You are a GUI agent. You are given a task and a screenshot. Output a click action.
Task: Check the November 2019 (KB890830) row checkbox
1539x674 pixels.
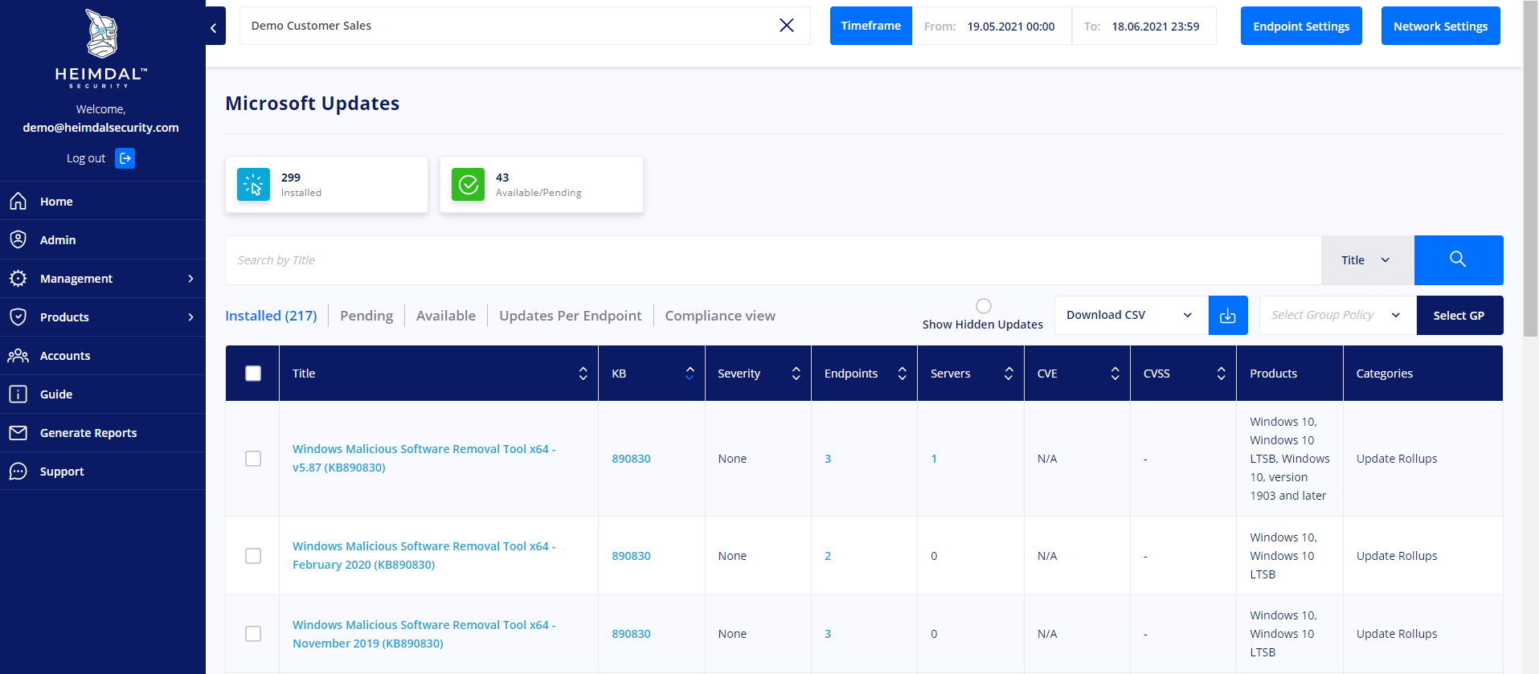pyautogui.click(x=253, y=634)
